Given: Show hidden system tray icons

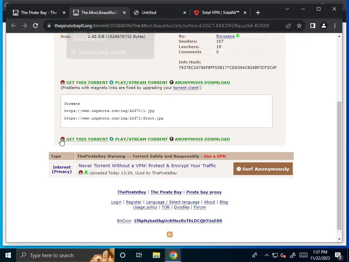Looking at the screenshot, I should click(x=267, y=255).
